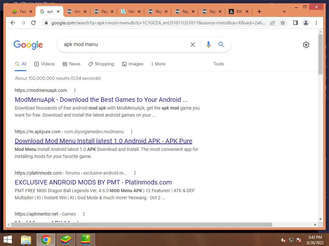
Task: Submit search with magnifier icon
Action: [221, 44]
